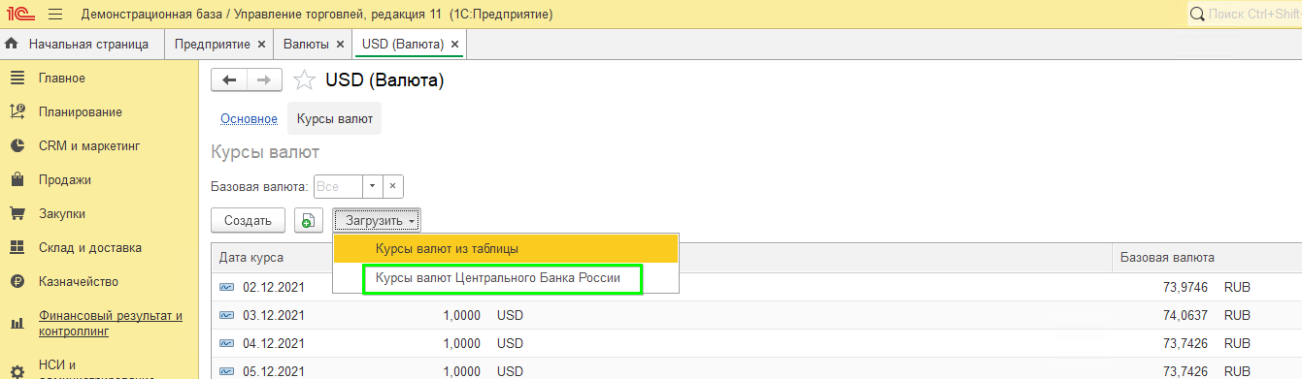Select the date cell 04.12.2021
Image resolution: width=1302 pixels, height=379 pixels.
[x=274, y=344]
